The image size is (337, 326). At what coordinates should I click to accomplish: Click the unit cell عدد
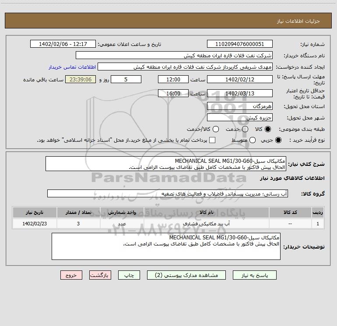122,224
